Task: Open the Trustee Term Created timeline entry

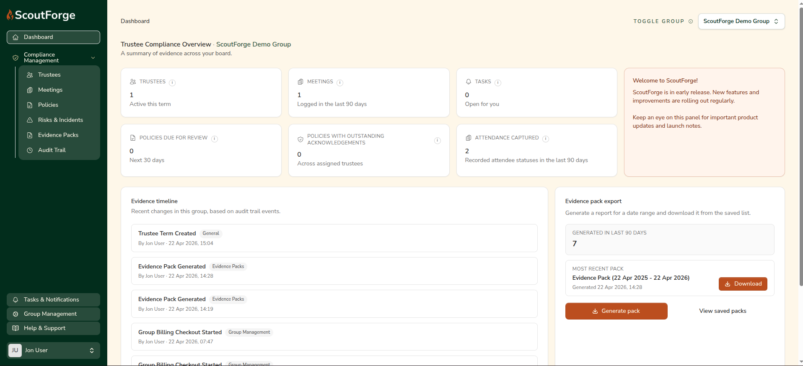Action: point(334,238)
